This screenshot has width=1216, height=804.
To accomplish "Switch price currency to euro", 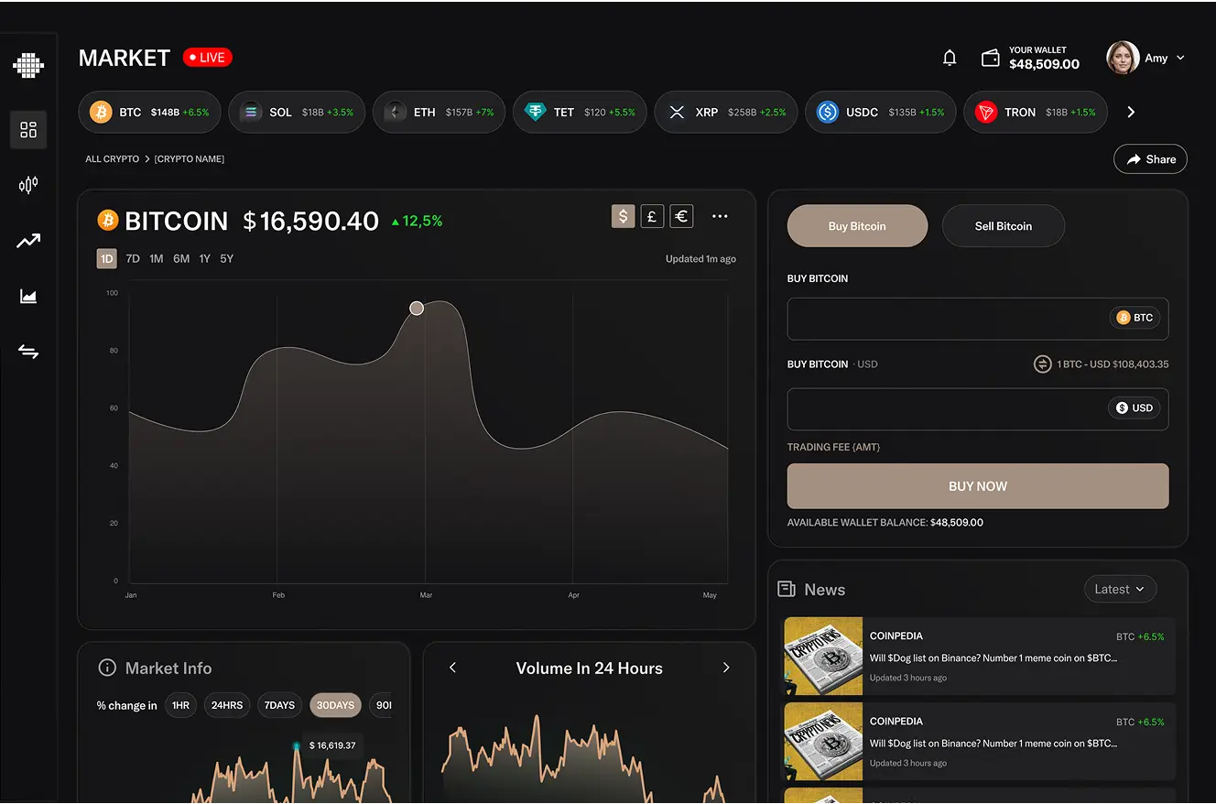I will [681, 216].
